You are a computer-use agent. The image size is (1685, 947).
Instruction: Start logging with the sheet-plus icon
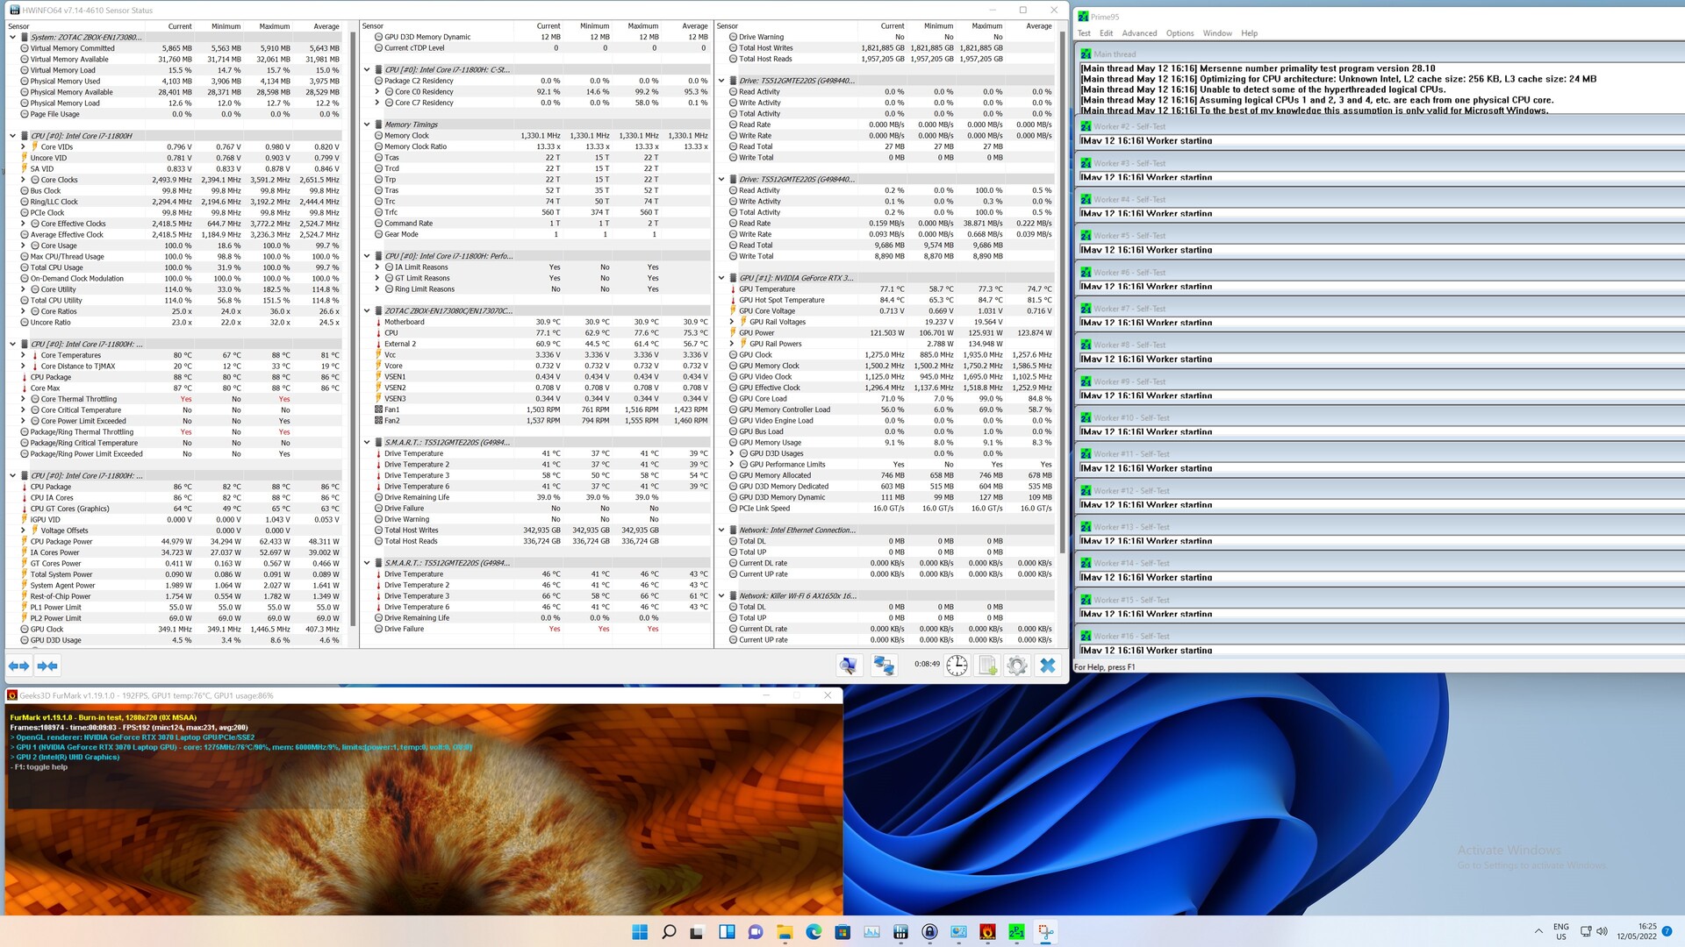[987, 666]
